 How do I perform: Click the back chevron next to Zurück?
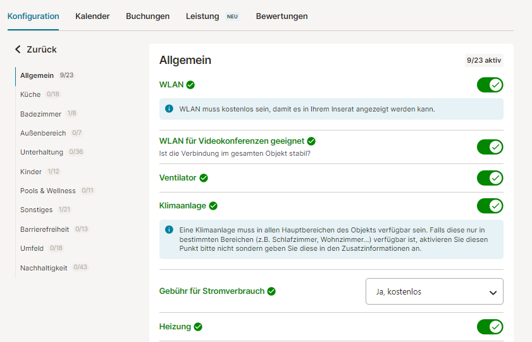(18, 49)
